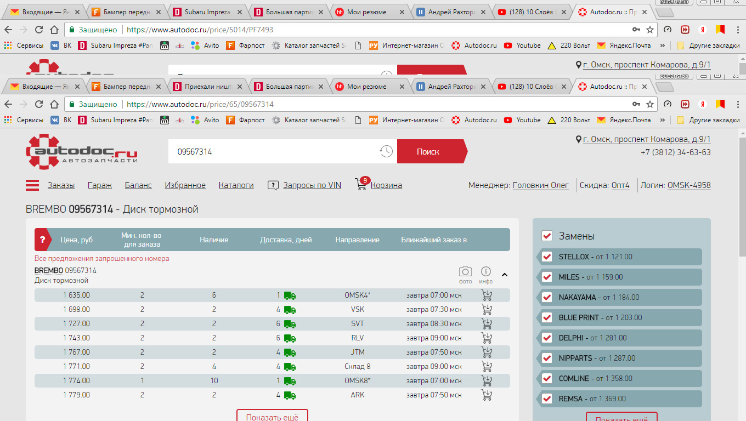Add the 1 743.00 RLV offer to cart
This screenshot has height=421, width=746.
pos(487,338)
